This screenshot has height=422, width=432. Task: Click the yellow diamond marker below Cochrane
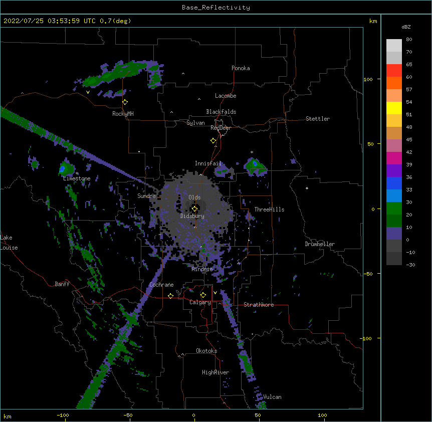[170, 296]
